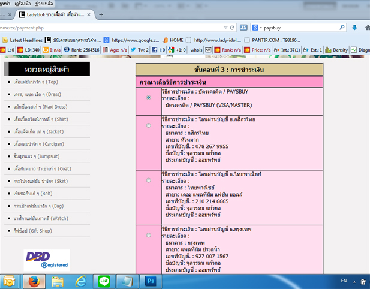Click the source view icon after whois

click(x=208, y=50)
